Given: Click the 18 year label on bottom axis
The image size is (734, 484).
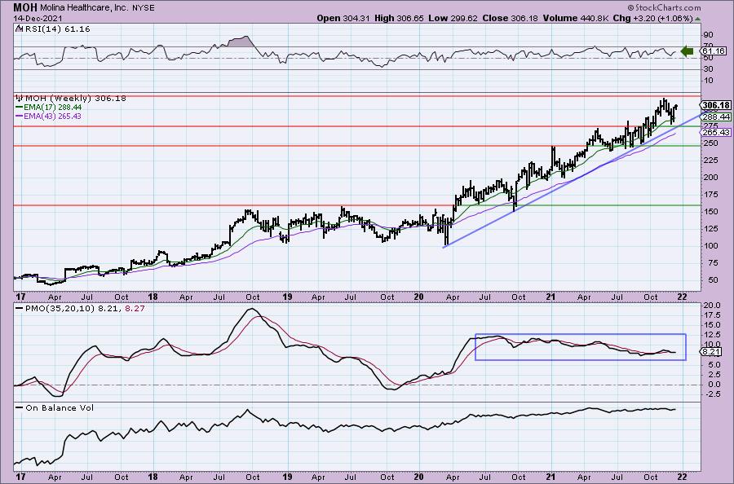Looking at the screenshot, I should pos(153,477).
